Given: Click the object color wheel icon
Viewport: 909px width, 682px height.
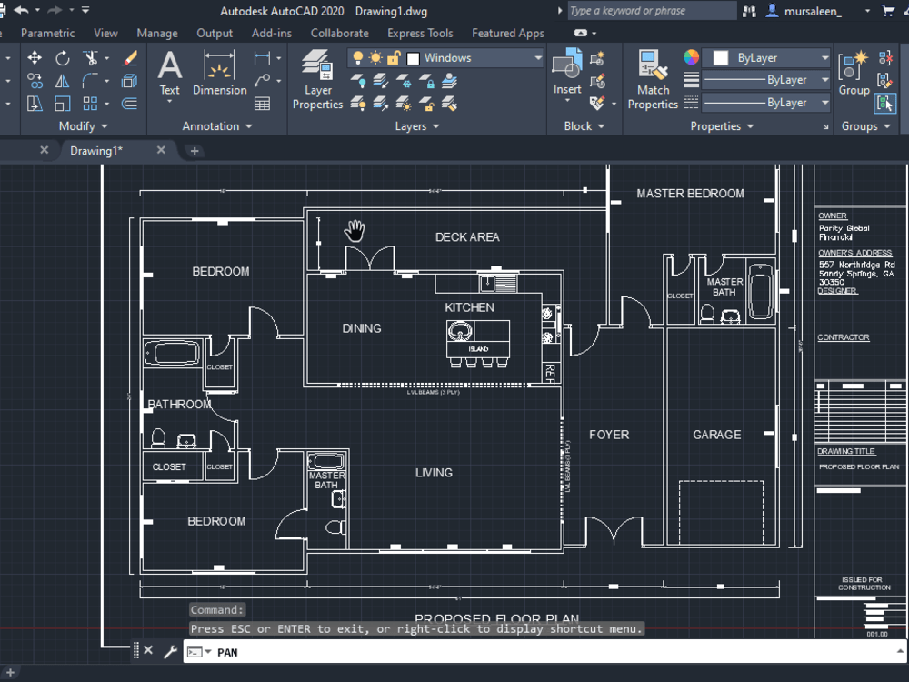Looking at the screenshot, I should coord(691,56).
